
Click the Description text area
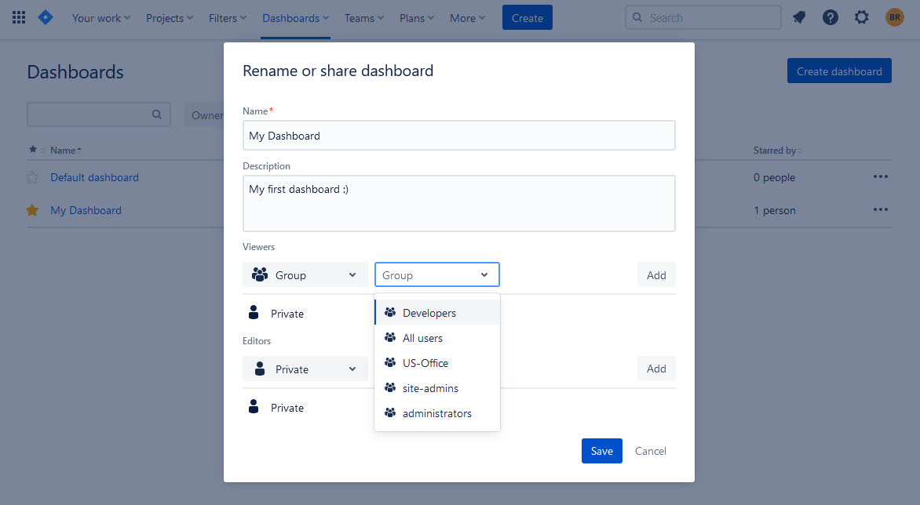[459, 203]
